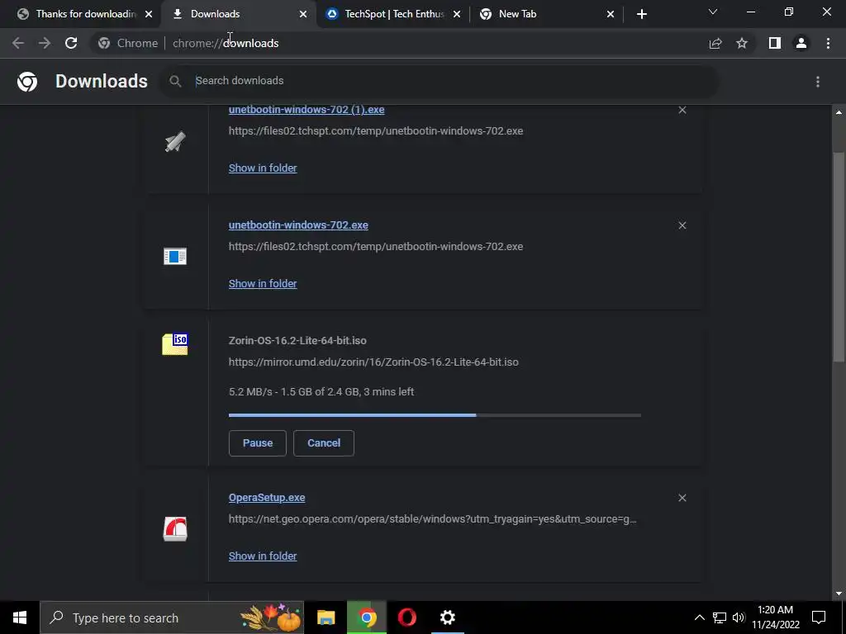This screenshot has height=634, width=846.
Task: Click the Chrome logo beside Downloads heading
Action: pos(27,82)
